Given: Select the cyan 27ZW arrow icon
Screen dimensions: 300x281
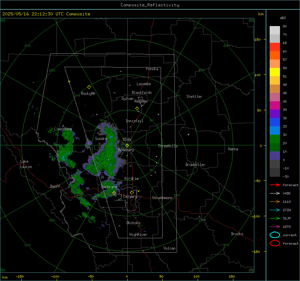Looking at the screenshot, I should pyautogui.click(x=275, y=210).
